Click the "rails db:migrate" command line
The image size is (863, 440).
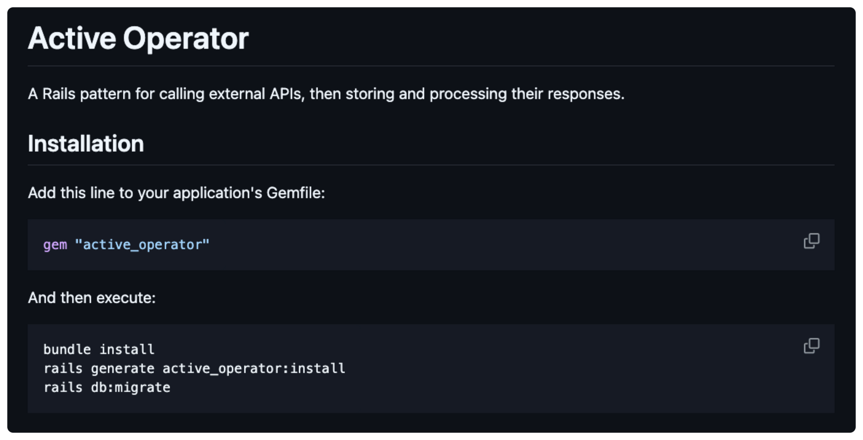pos(107,387)
